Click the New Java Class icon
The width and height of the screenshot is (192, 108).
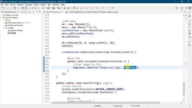pyautogui.click(x=68, y=8)
